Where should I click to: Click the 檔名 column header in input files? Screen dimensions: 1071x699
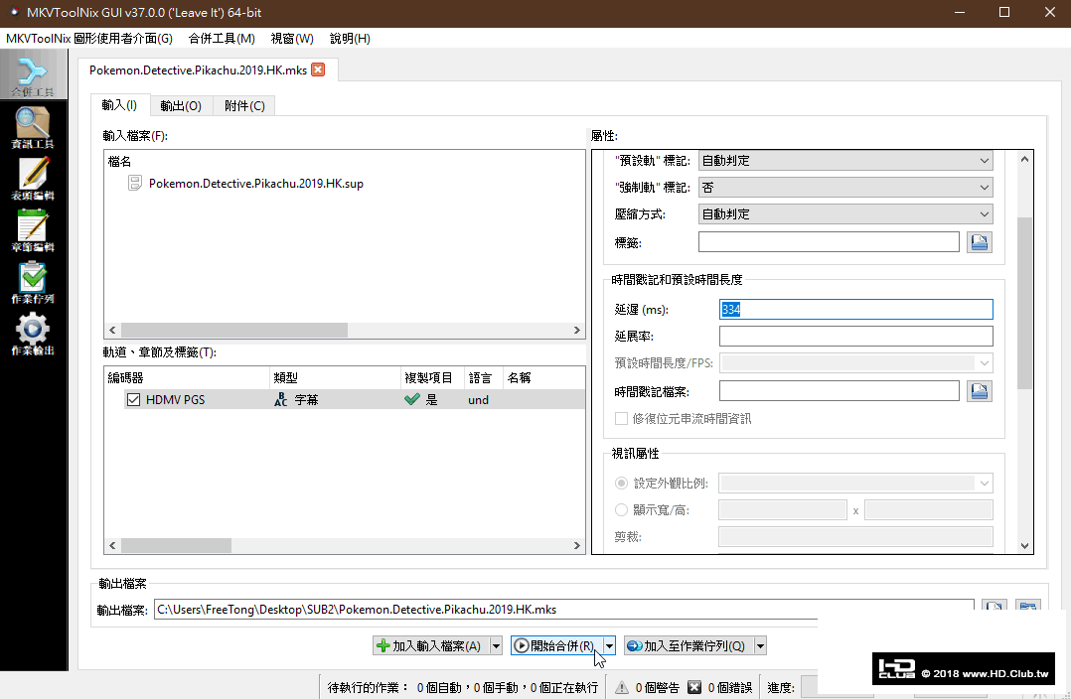(x=344, y=161)
